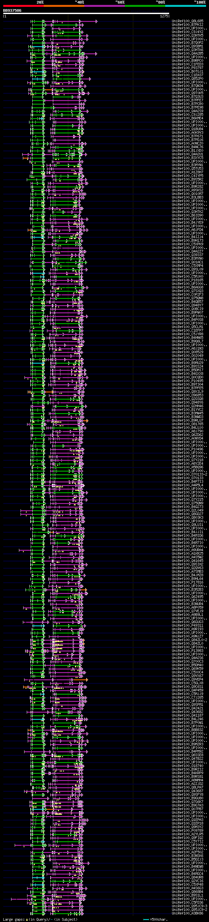Image resolution: width=209 pixels, height=922 pixels.
Task: Click hit UniRef100_B6KME4
Action: coord(187,118)
